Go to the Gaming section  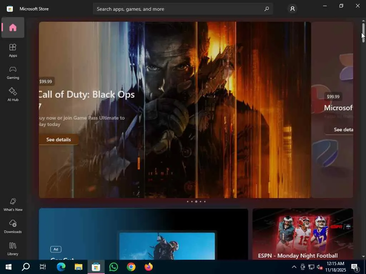(13, 72)
